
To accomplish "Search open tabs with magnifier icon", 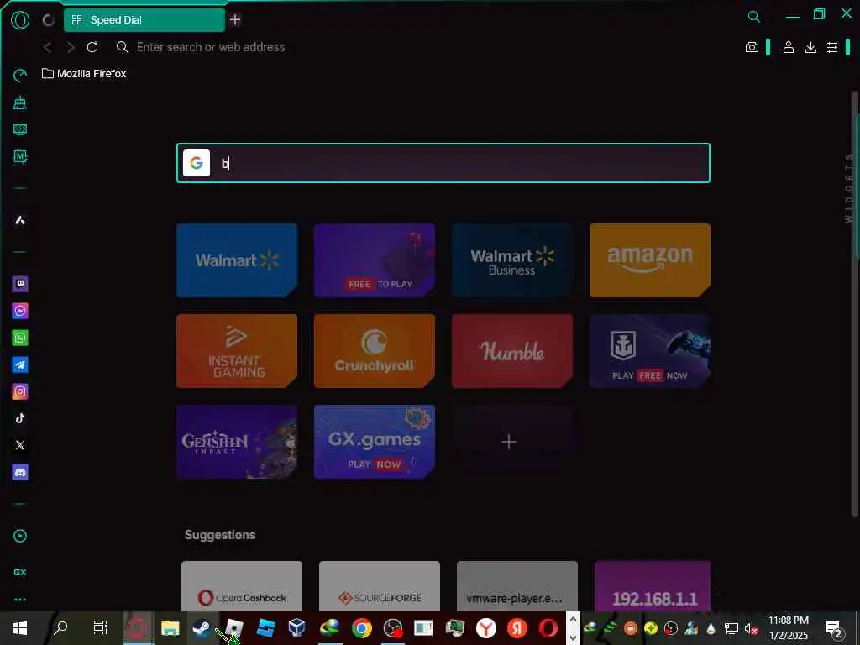I will pyautogui.click(x=754, y=17).
